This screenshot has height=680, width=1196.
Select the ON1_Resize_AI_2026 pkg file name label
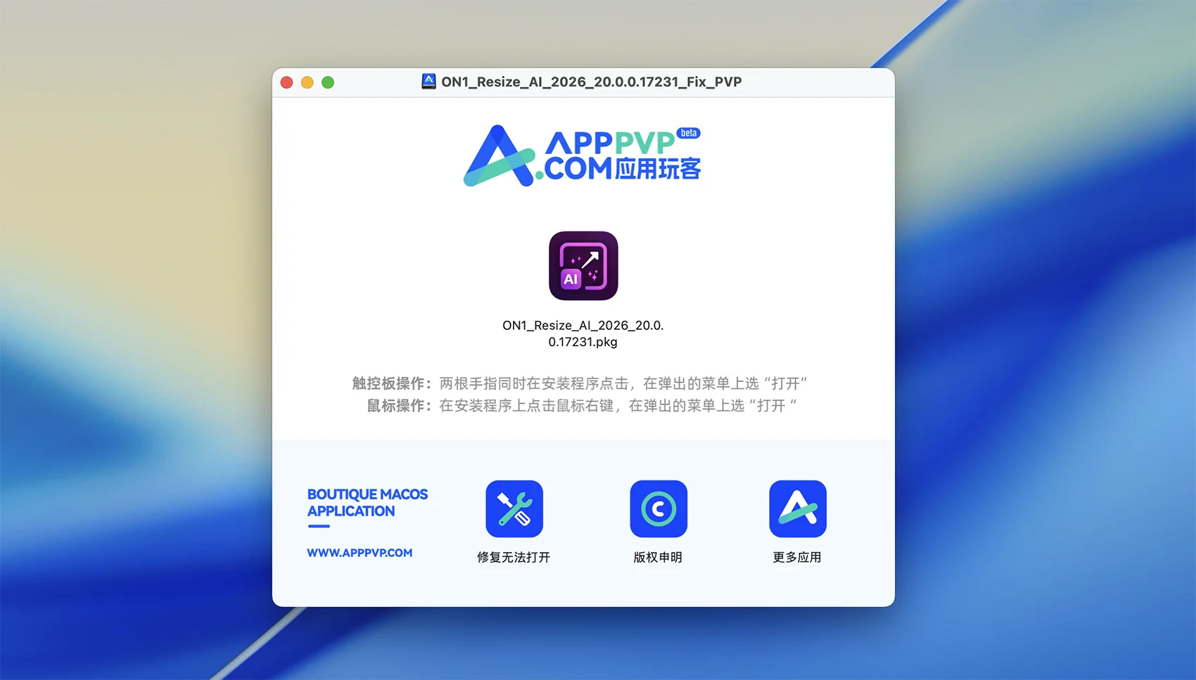point(583,333)
